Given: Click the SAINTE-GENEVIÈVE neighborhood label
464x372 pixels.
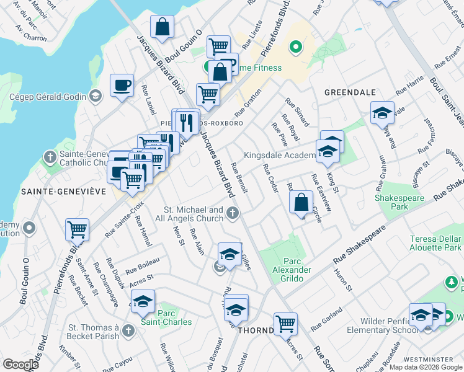Looking at the screenshot, I should coord(64,192).
